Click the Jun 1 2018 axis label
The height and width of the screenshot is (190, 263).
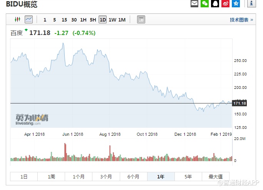[73, 134]
